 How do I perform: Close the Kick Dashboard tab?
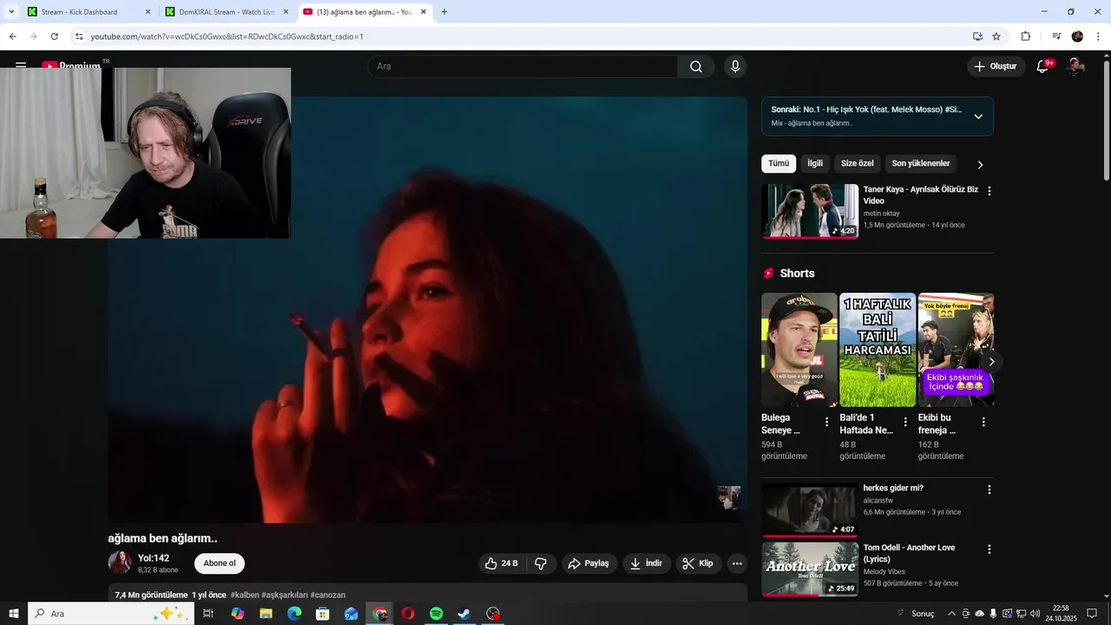[x=148, y=12]
